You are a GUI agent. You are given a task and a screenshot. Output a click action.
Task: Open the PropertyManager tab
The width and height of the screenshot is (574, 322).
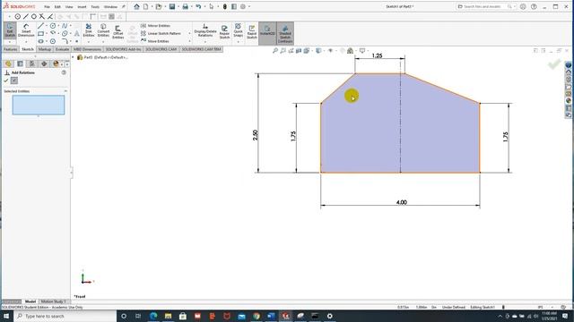tap(20, 64)
